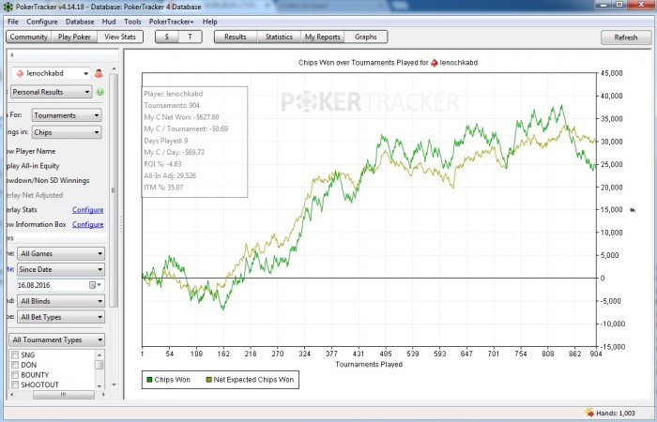Click the ROI % line in info box

tap(162, 164)
